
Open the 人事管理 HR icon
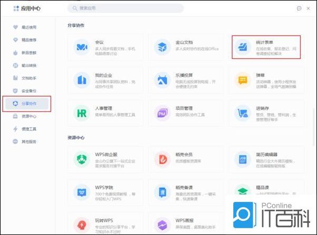pyautogui.click(x=82, y=113)
